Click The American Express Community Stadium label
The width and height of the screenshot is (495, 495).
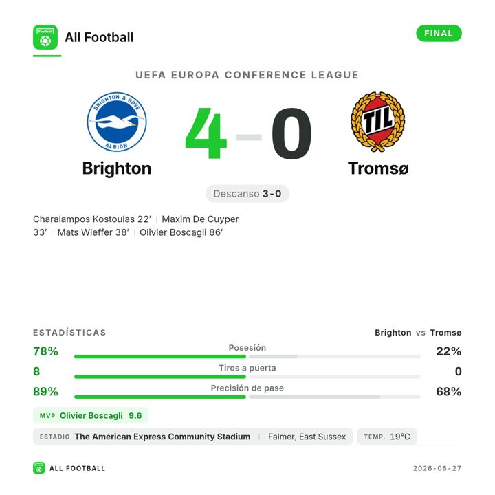[162, 437]
